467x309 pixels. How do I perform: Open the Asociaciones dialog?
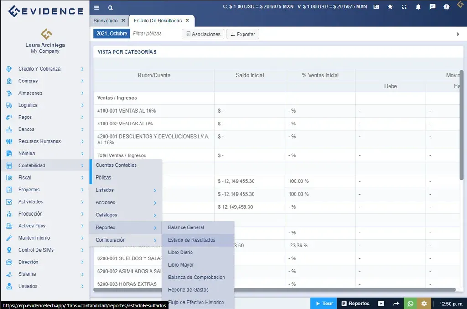[x=202, y=33]
